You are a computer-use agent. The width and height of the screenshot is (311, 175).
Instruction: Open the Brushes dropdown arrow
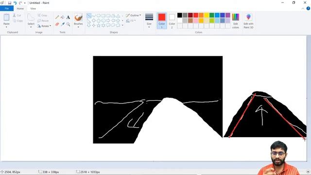(x=78, y=27)
